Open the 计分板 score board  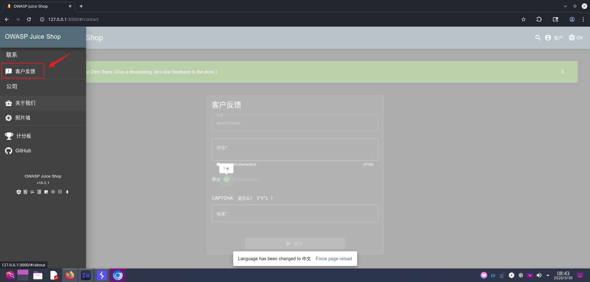43,136
